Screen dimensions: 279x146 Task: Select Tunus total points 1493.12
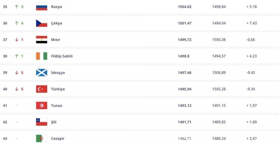pyautogui.click(x=185, y=105)
